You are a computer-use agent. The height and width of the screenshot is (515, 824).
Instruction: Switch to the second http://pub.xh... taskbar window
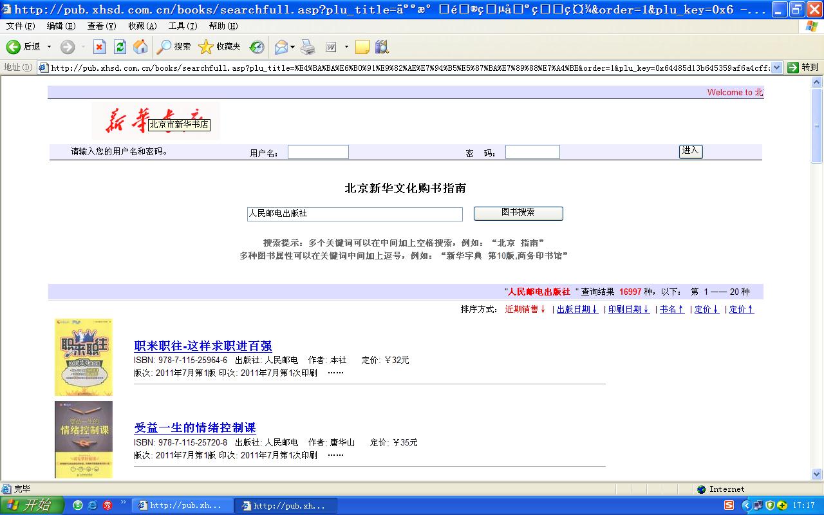point(285,505)
